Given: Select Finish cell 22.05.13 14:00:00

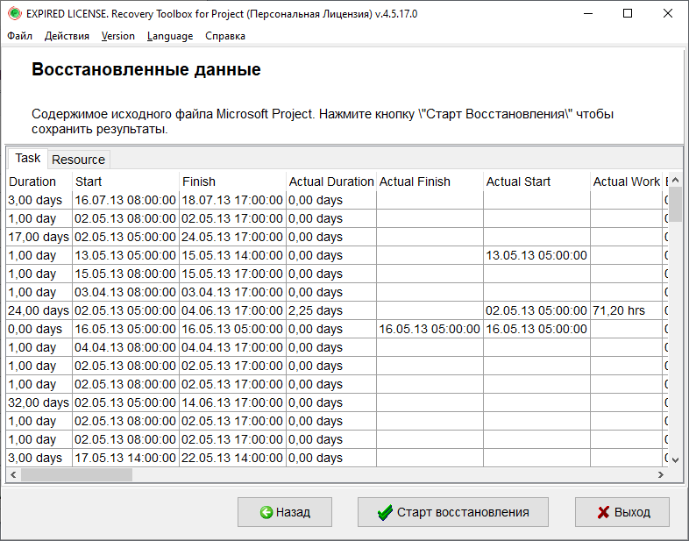Looking at the screenshot, I should (233, 458).
